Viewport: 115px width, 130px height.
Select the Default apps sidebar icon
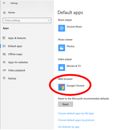click(x=4, y=46)
